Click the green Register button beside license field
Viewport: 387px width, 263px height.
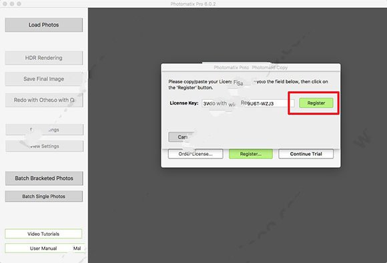coord(316,103)
